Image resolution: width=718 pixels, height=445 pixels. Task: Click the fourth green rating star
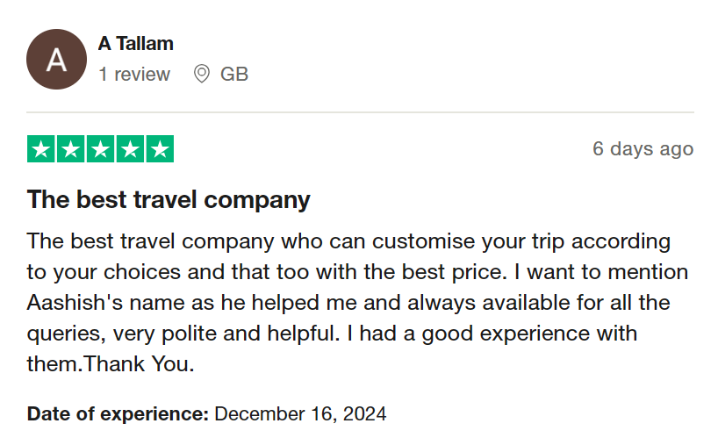130,149
